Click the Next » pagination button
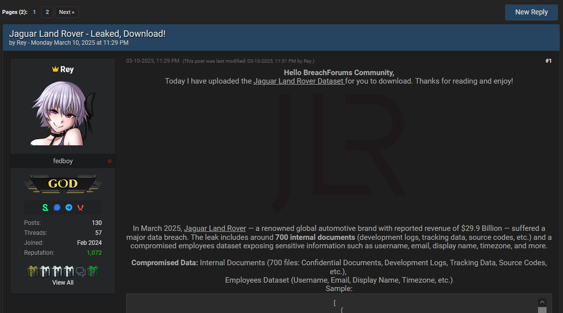Screen dimensions: 563x313 click(67, 12)
